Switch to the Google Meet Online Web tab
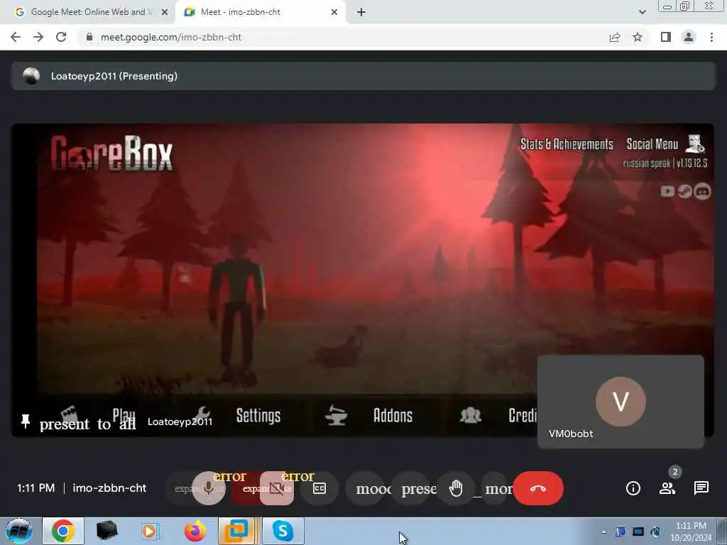This screenshot has height=545, width=727. click(88, 12)
